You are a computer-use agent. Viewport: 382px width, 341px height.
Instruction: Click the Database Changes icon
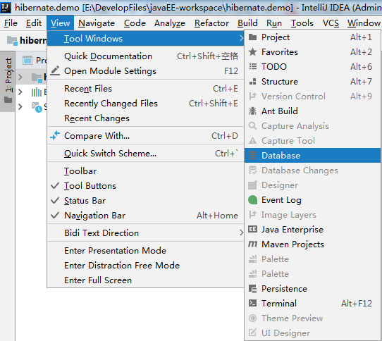[252, 170]
